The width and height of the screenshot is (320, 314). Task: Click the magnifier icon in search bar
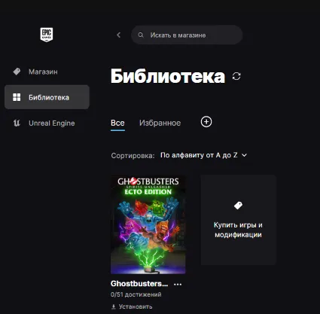coord(141,35)
